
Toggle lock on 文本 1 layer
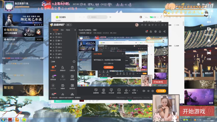53,37
